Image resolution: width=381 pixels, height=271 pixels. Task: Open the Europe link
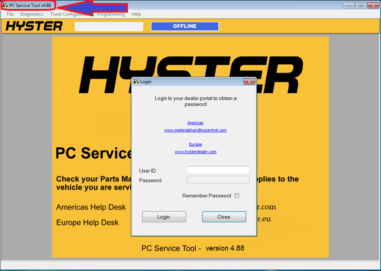[x=195, y=144]
